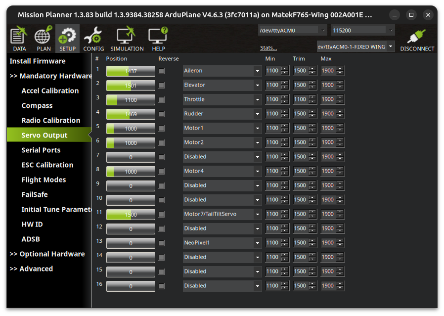Viewport: 444px width, 316px height.
Task: Go to ESC Calibration page
Action: pos(47,165)
